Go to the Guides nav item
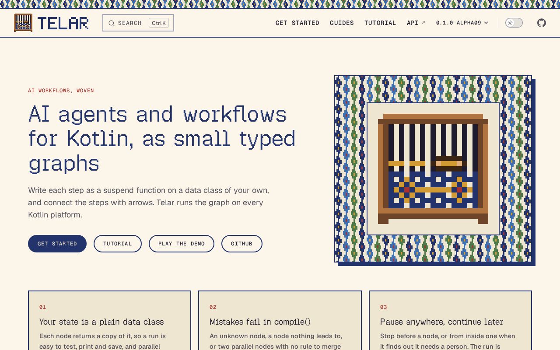 342,23
